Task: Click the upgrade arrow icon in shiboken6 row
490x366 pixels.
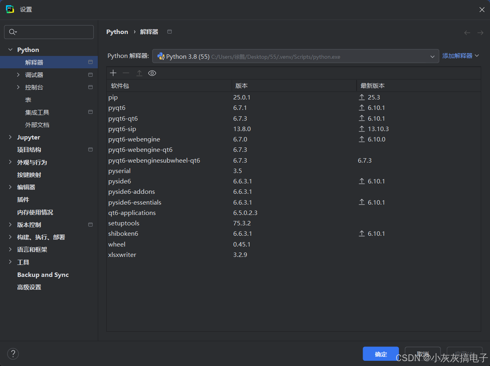Action: click(362, 233)
